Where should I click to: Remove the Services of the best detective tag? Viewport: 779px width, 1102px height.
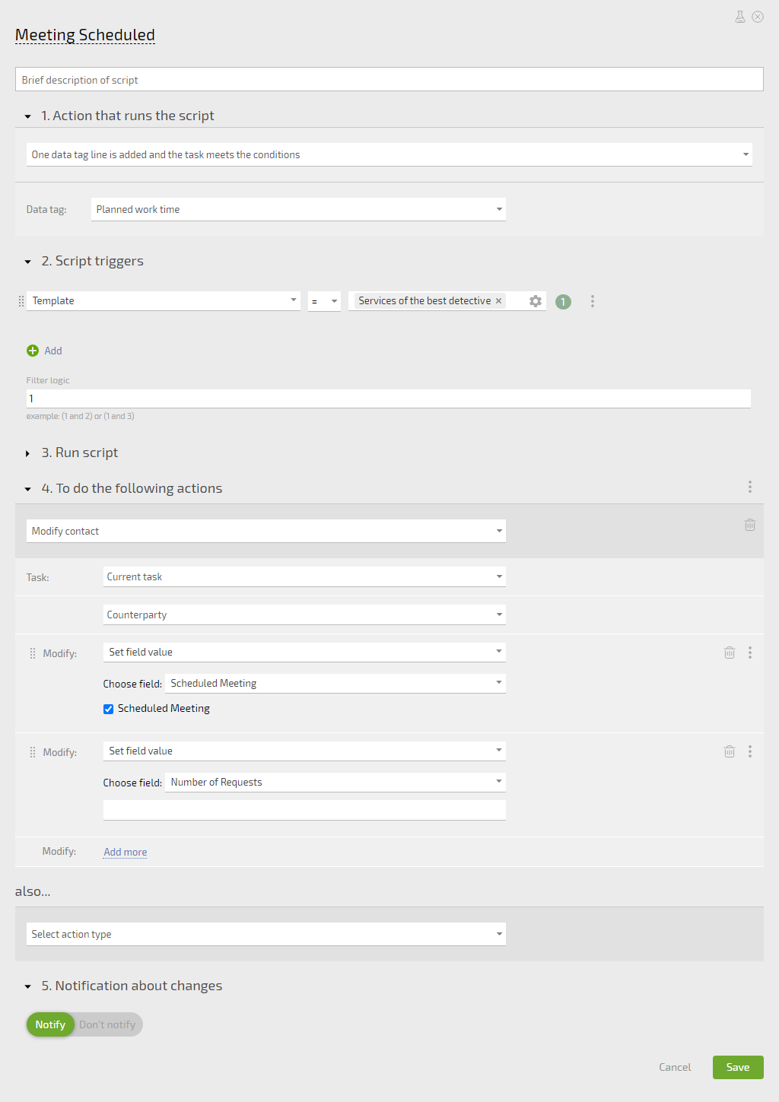click(x=499, y=301)
